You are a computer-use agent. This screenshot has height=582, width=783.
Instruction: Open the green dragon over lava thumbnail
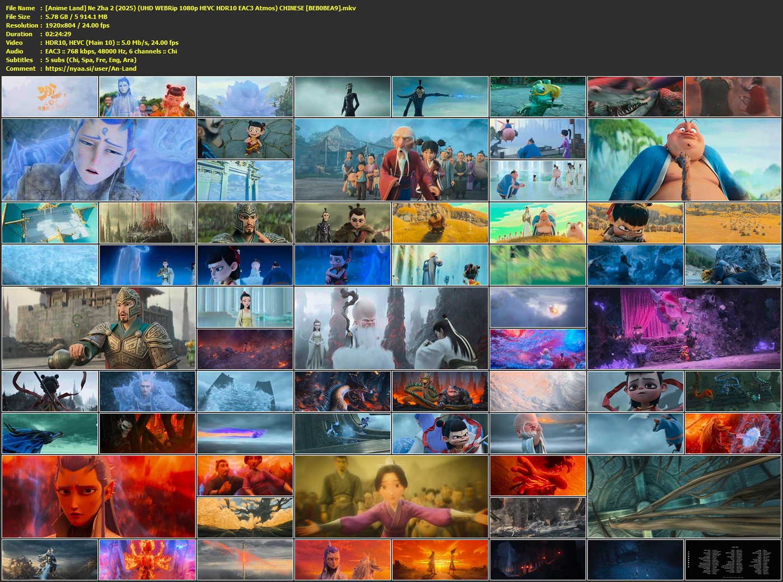tap(440, 392)
